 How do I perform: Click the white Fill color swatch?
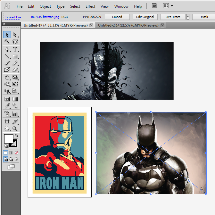pyautogui.click(x=8, y=139)
